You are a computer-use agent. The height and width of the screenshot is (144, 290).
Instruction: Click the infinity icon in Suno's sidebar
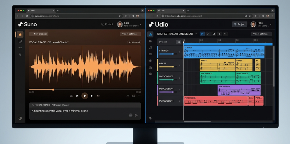point(20,48)
